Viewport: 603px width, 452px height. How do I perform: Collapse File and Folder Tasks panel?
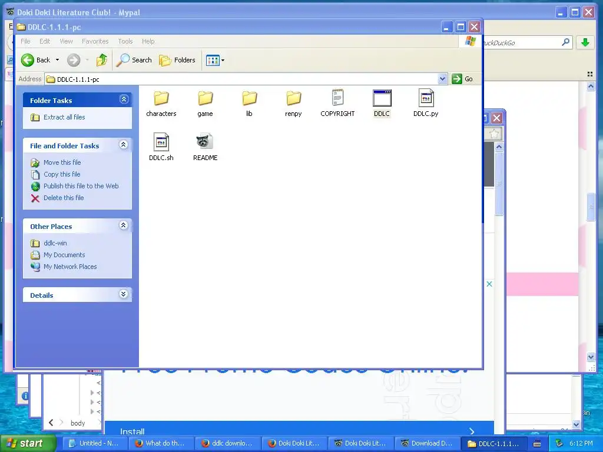(x=124, y=145)
